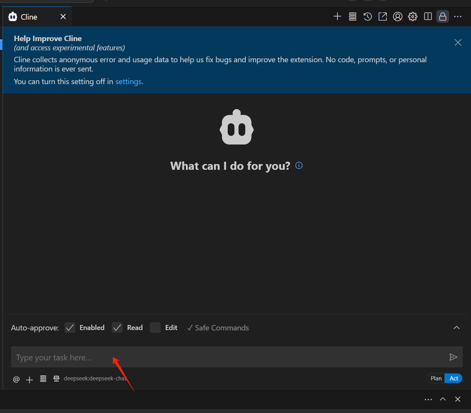Toggle the Read auto-approve checkbox
Screen dimensions: 471x413
(117, 328)
